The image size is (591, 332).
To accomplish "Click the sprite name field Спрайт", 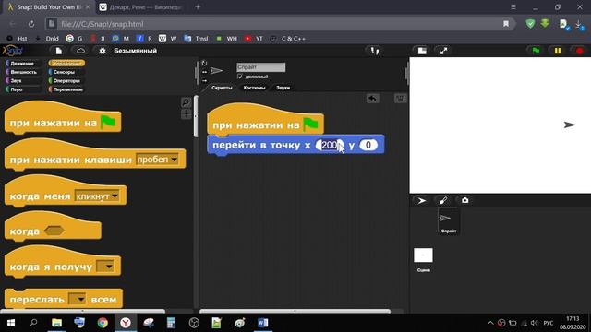I will 260,67.
